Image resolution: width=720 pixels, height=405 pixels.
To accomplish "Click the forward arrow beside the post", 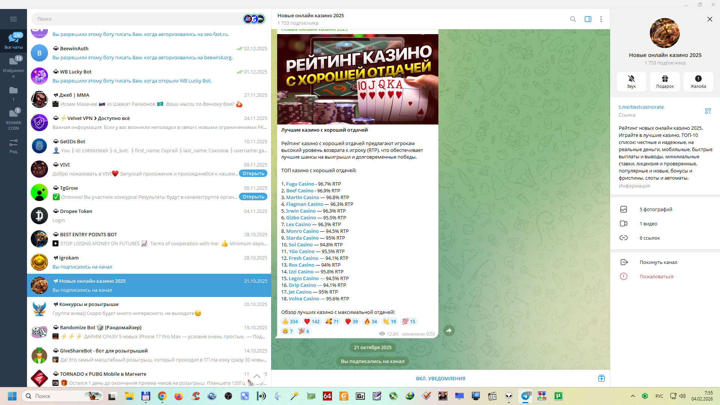I will [x=449, y=330].
